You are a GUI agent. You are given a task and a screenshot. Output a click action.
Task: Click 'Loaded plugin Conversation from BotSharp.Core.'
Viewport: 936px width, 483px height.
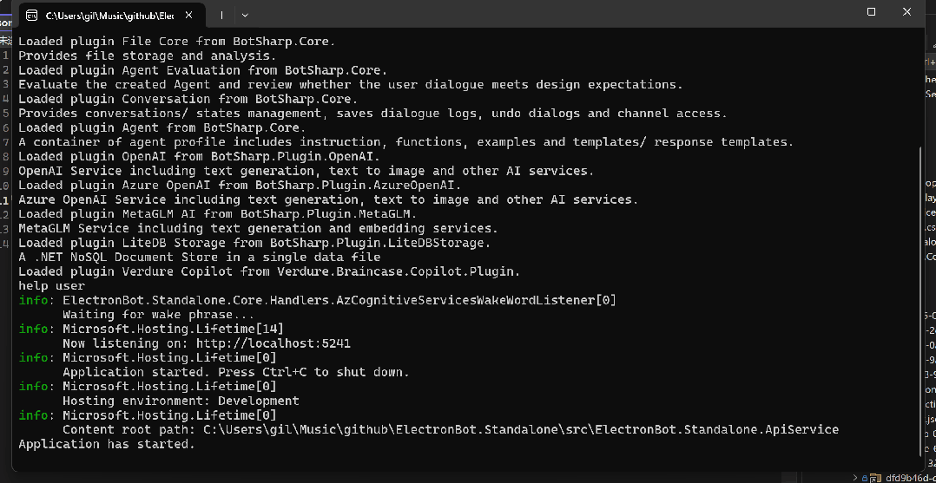click(x=188, y=99)
